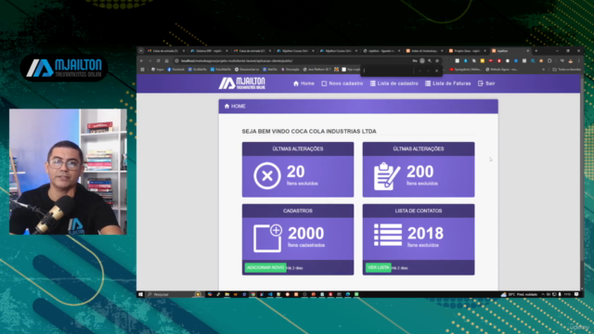This screenshot has height=334, width=594.
Task: Click the number 2018 on contacts card
Action: point(425,233)
